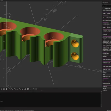Click the upper yellow screw hole on model
The height and width of the screenshot is (111, 111).
coord(75,44)
